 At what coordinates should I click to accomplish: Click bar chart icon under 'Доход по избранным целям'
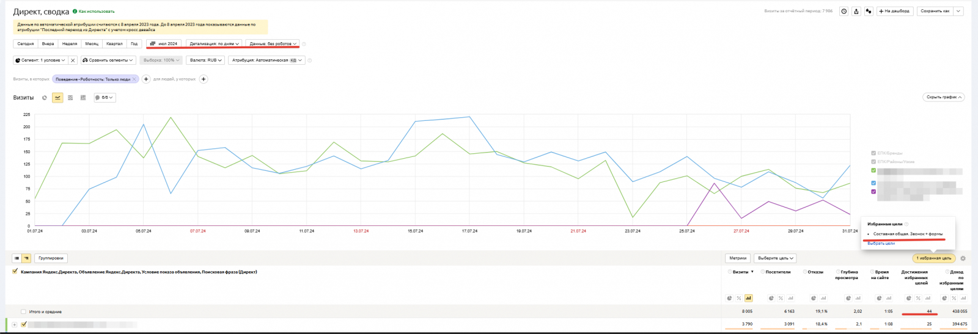tap(963, 299)
